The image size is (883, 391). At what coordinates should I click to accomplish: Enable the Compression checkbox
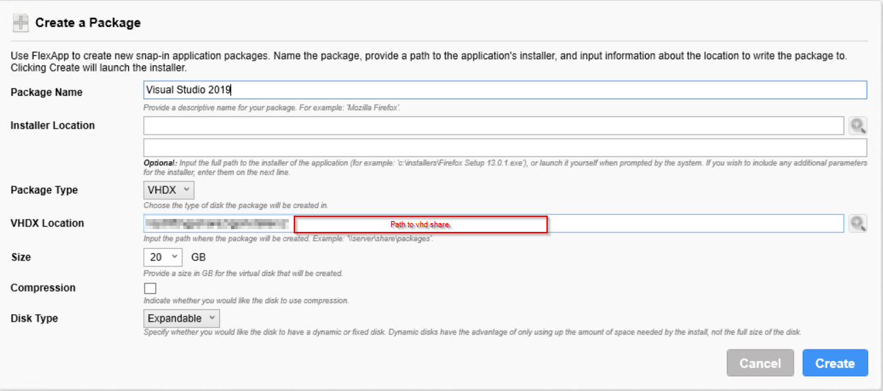click(150, 288)
